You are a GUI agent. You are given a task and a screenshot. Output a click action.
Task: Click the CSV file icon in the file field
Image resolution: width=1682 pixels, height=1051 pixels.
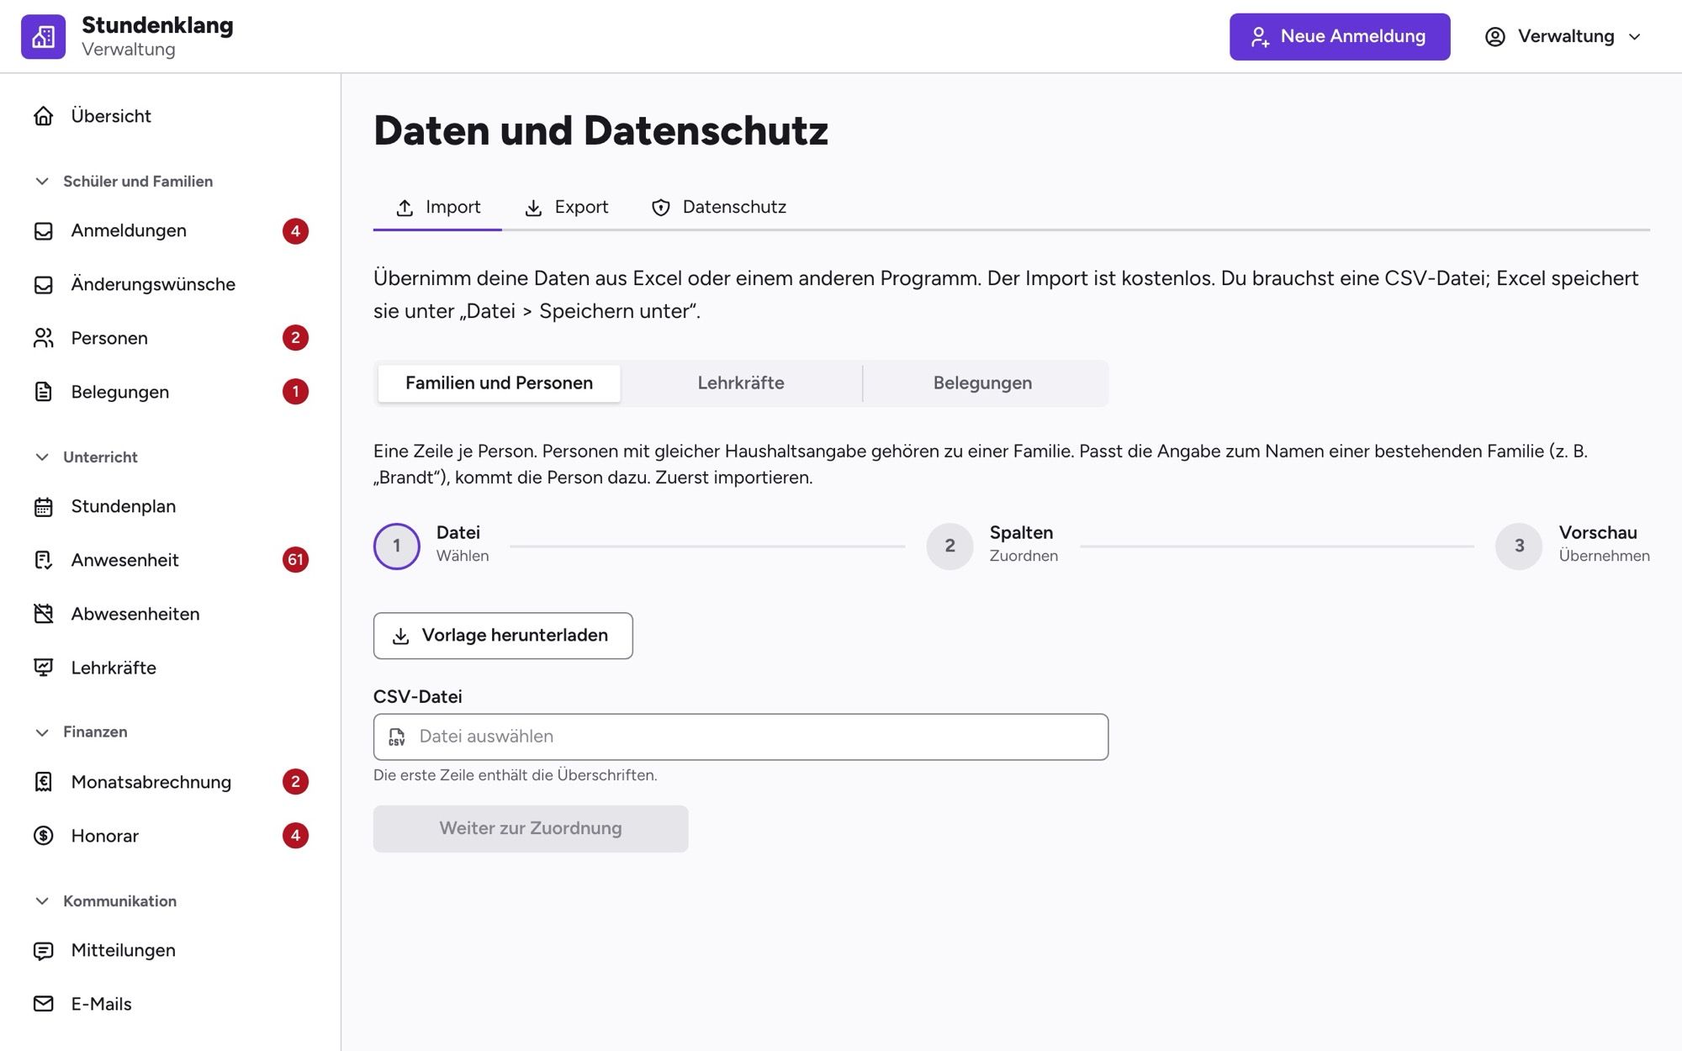click(397, 737)
